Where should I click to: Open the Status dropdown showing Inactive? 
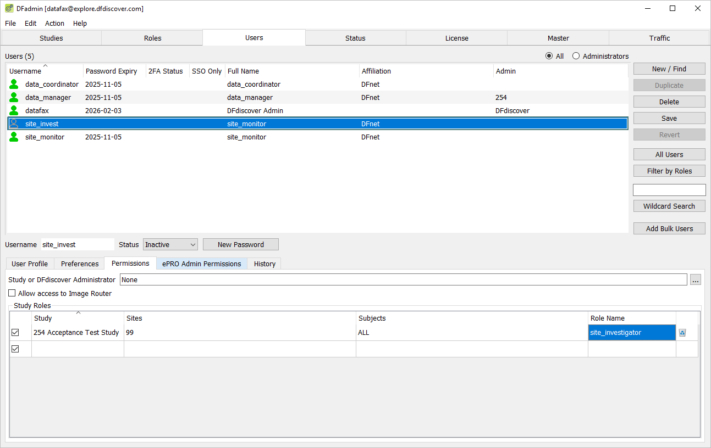click(x=170, y=244)
